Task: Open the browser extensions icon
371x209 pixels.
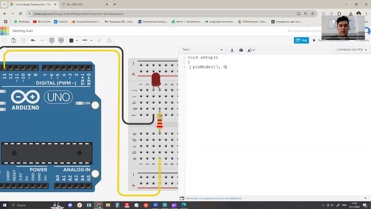Action: tap(339, 14)
